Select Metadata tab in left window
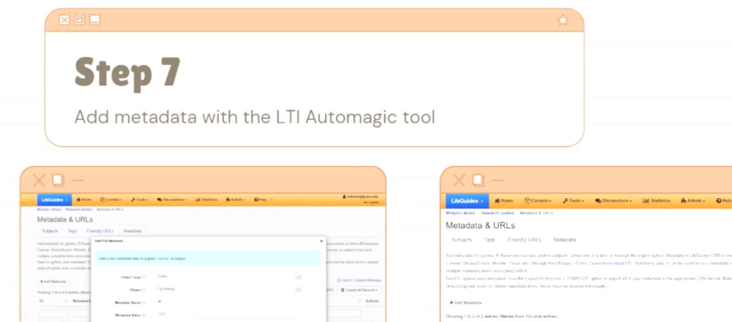Viewport: 732px width, 322px height. pos(133,231)
